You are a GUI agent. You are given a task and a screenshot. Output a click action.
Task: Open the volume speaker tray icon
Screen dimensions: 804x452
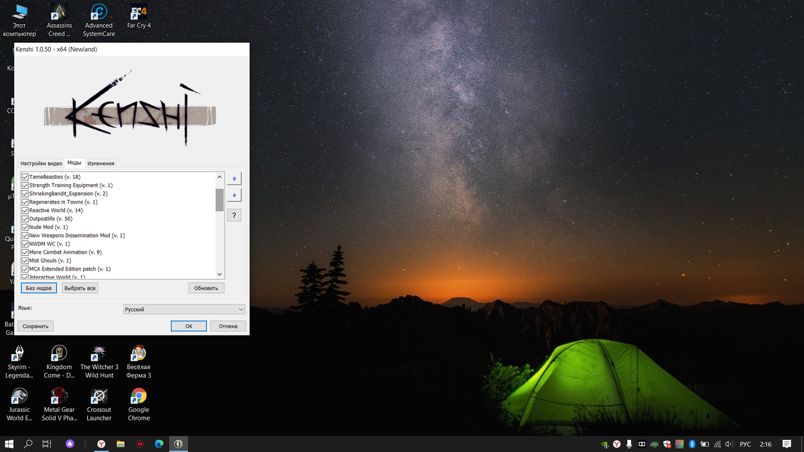pos(729,444)
